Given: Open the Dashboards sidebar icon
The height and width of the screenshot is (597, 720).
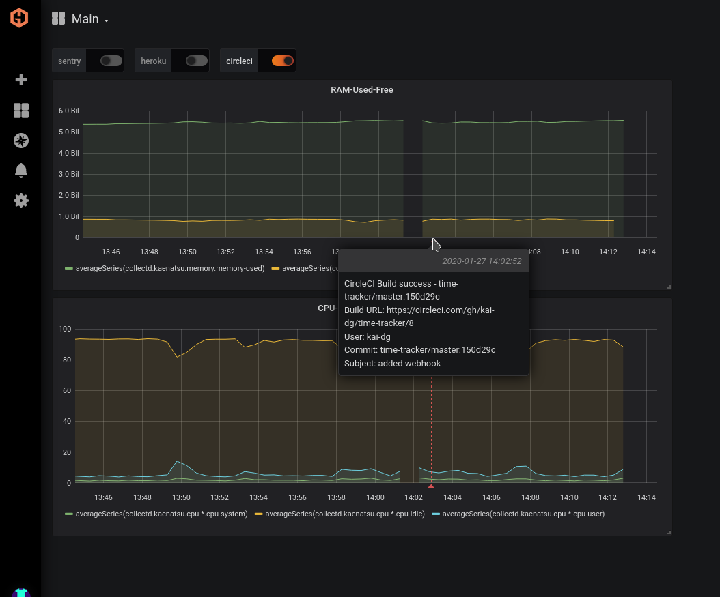Looking at the screenshot, I should [x=21, y=111].
